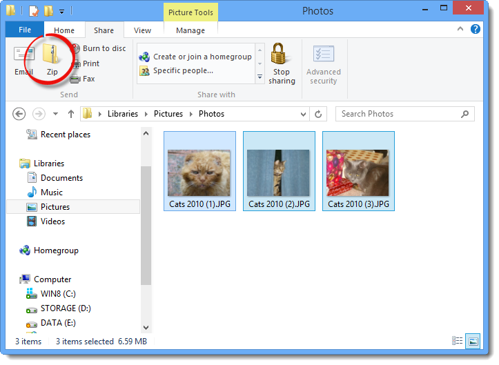Click Pictures in the address path

click(x=168, y=114)
